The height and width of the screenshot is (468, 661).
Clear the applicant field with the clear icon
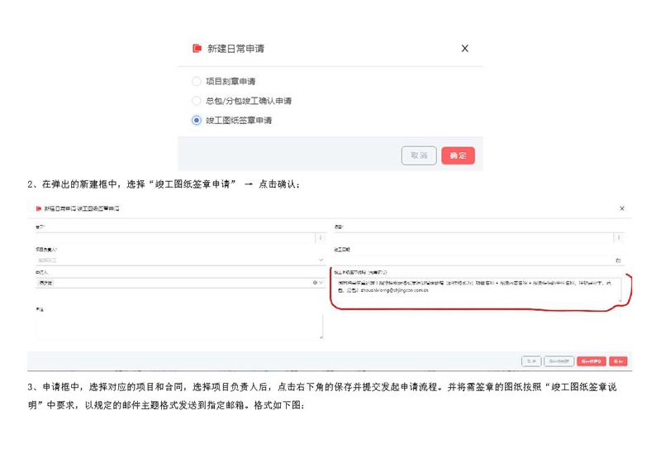(313, 282)
